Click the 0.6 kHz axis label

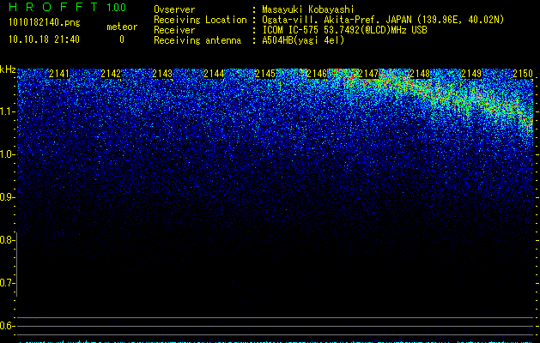pos(6,326)
